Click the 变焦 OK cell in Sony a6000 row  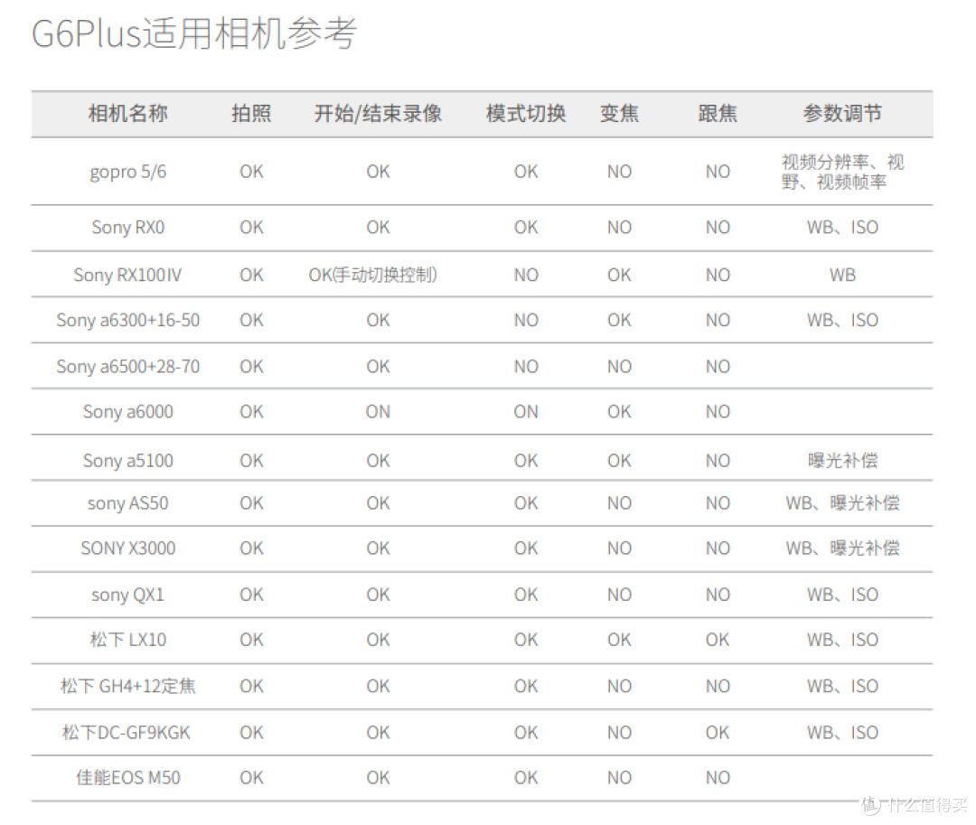pos(619,412)
